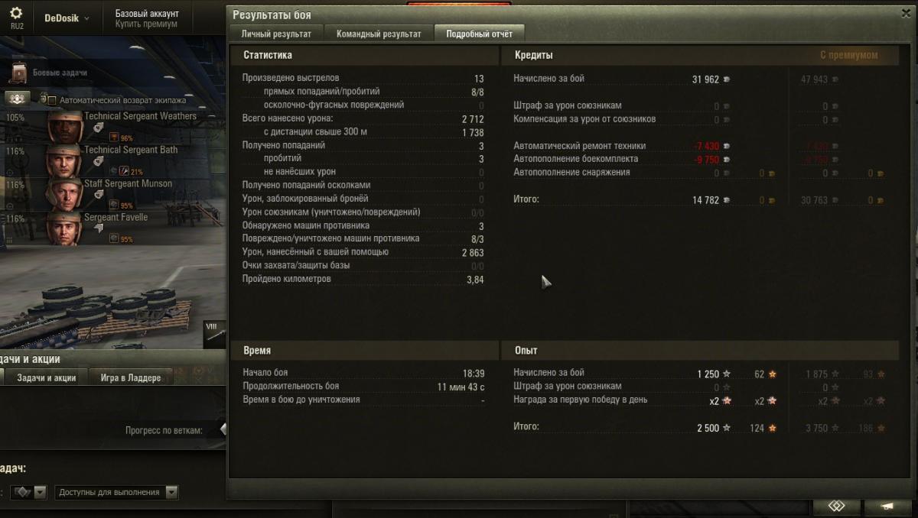Open the Игра в Ладдере button
918x518 pixels.
tap(131, 377)
